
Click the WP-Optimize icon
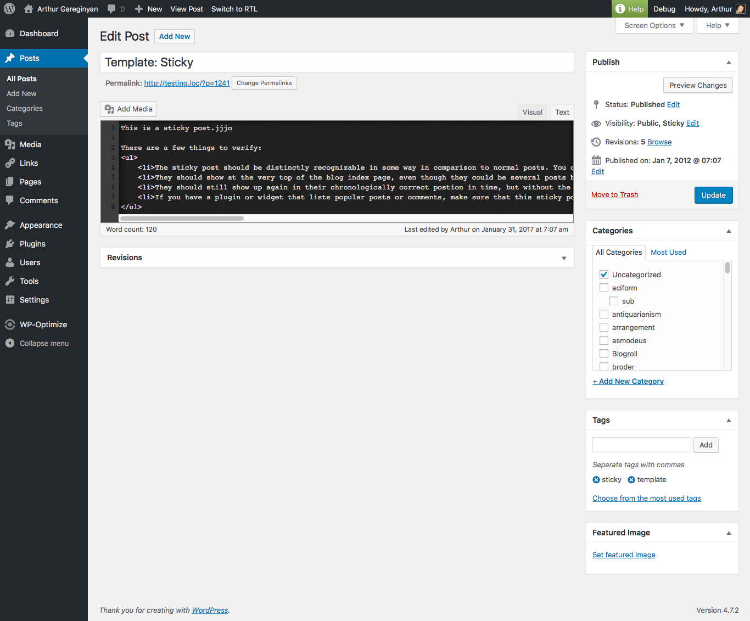[10, 325]
